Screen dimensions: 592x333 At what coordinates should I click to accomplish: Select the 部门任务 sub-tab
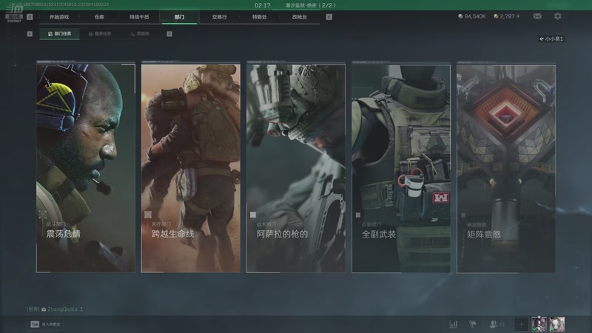(60, 33)
